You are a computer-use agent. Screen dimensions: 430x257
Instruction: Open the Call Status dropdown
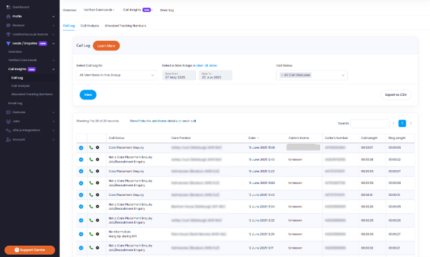[x=312, y=75]
